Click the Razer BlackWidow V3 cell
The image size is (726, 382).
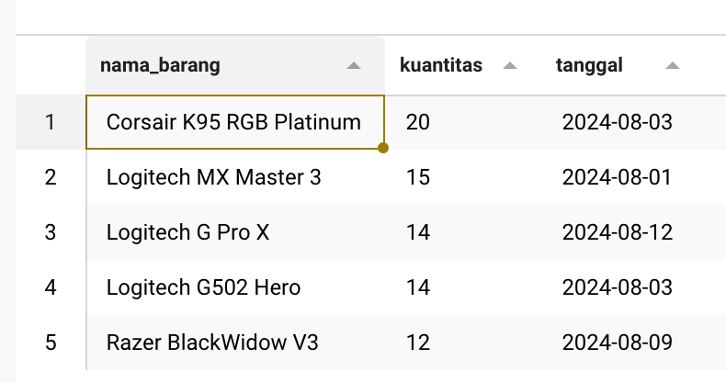click(212, 343)
